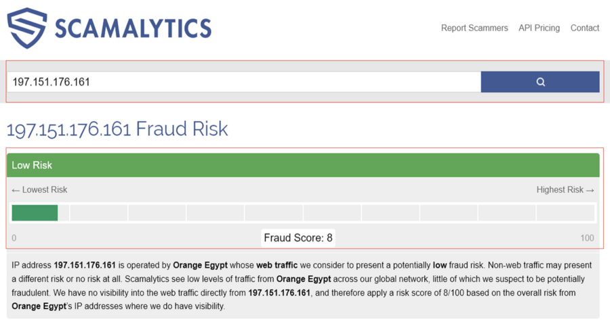Click the 0 scale marker
Image resolution: width=610 pixels, height=324 pixels.
[14, 238]
